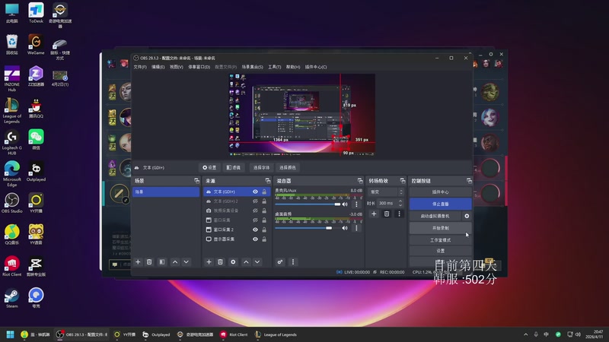Mute the 桌面音频 speaker icon

[x=345, y=228]
